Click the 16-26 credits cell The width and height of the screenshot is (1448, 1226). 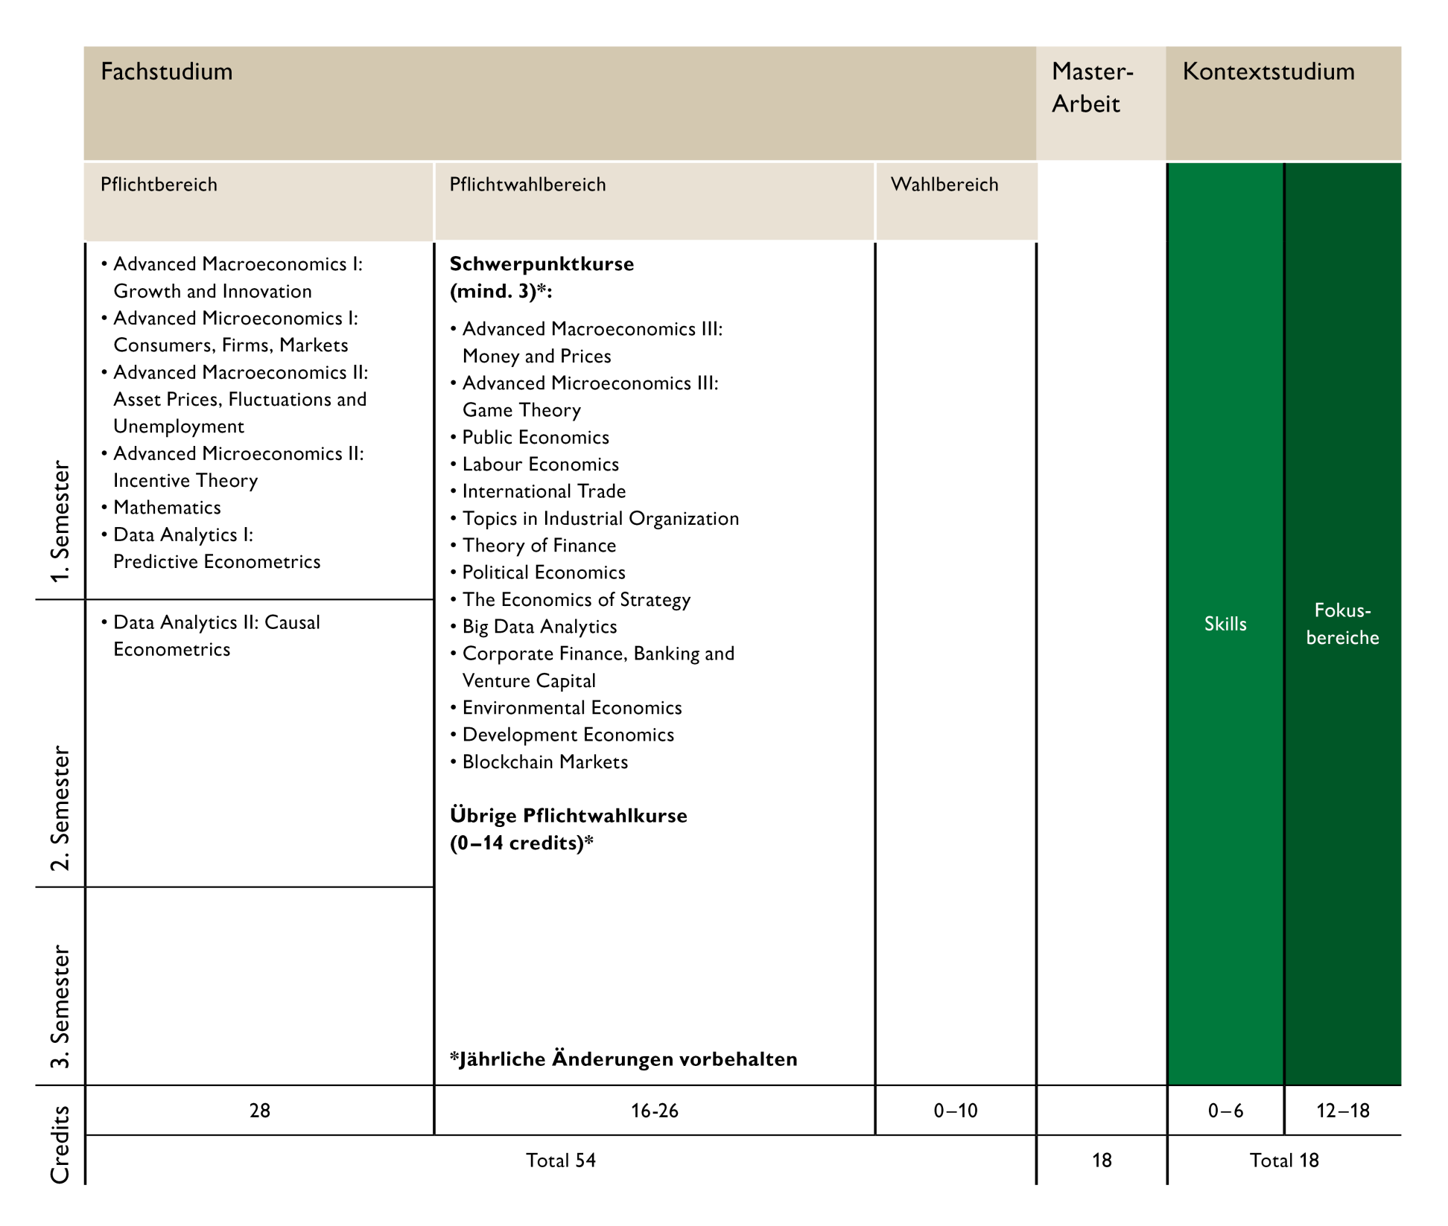pyautogui.click(x=654, y=1111)
